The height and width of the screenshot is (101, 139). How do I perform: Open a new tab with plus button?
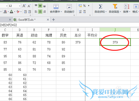(x=53, y=20)
